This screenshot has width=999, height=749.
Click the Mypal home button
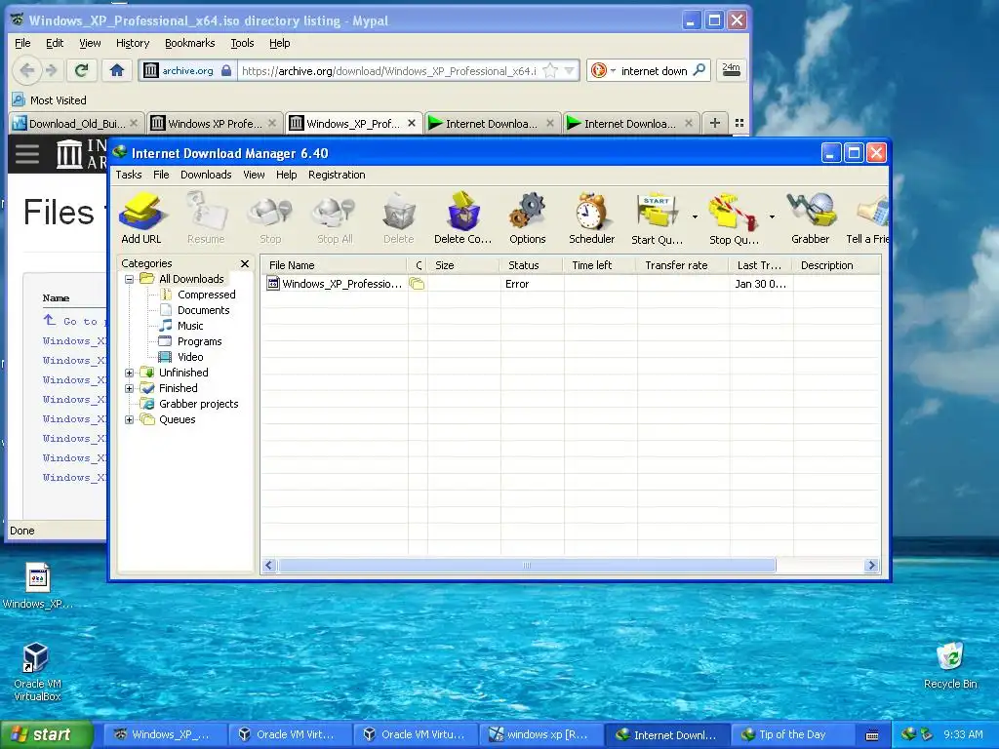[117, 70]
